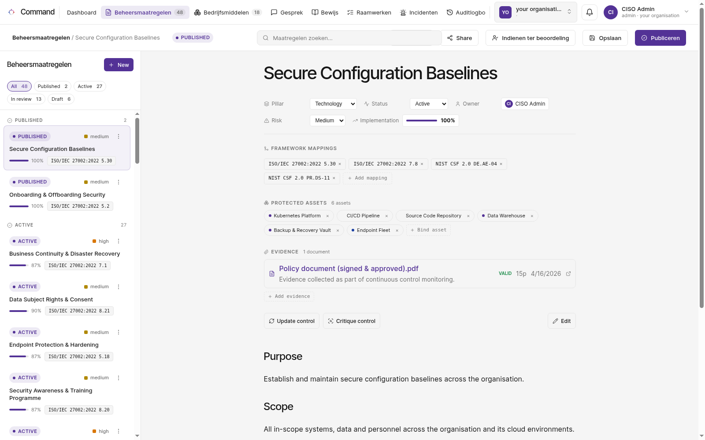The width and height of the screenshot is (705, 440).
Task: Open kebab menu on Endpoint Protection & Hardening card
Action: [119, 332]
